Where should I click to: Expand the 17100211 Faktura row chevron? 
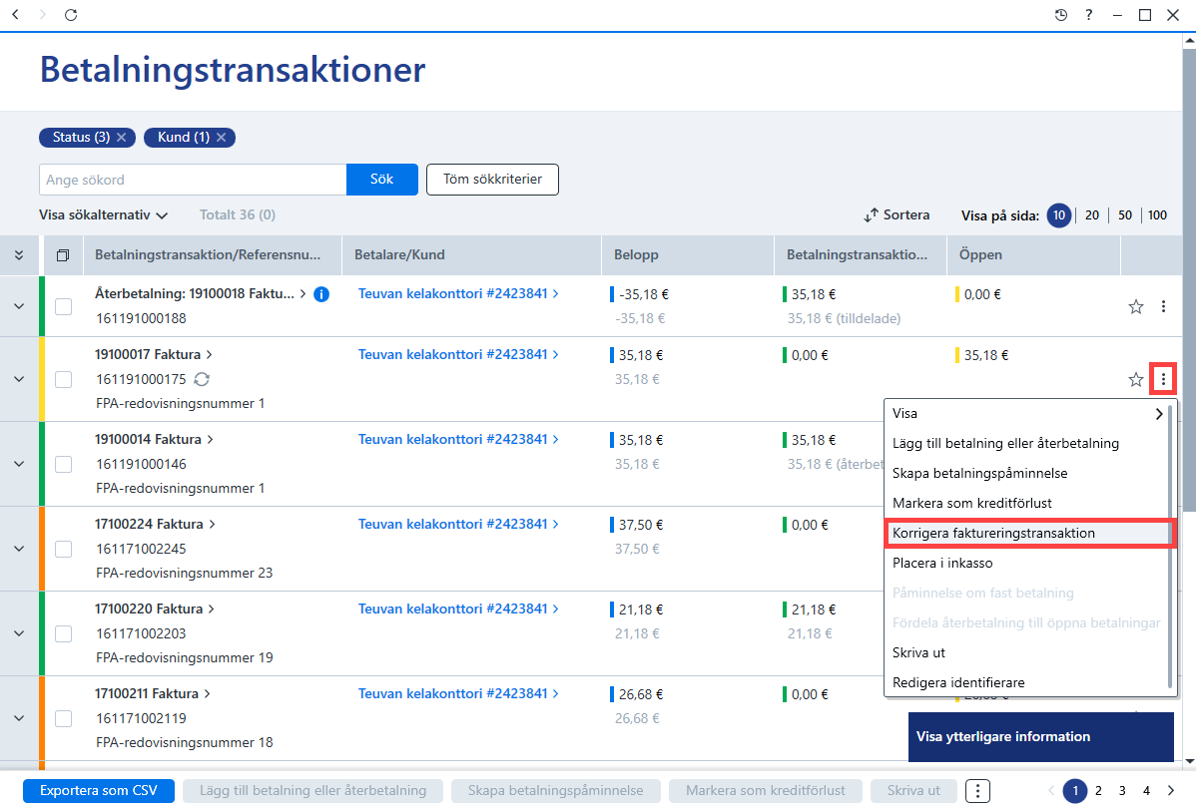pos(19,718)
